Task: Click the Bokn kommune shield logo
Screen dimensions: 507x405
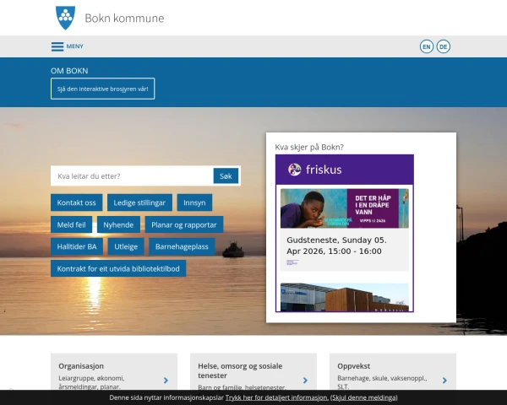Action: (x=65, y=18)
